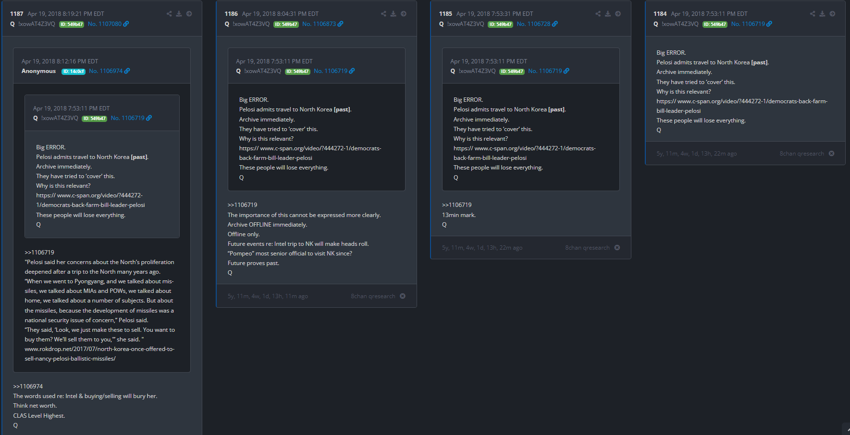
Task: Click '5y, 11m, 4w, 1d, 13h, 11m ago' timestamp
Action: [x=268, y=296]
